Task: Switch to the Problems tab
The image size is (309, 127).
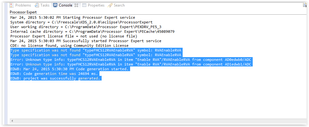Action: pyautogui.click(x=23, y=5)
